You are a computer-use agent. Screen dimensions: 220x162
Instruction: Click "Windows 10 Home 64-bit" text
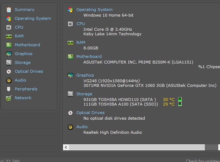(108, 15)
